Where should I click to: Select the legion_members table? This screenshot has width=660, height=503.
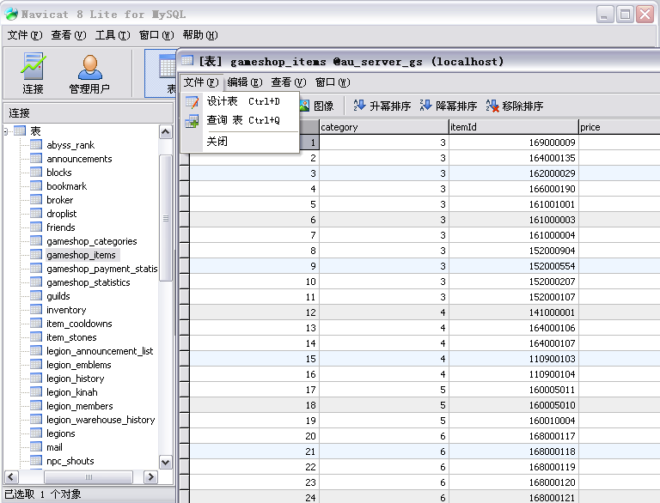[79, 406]
